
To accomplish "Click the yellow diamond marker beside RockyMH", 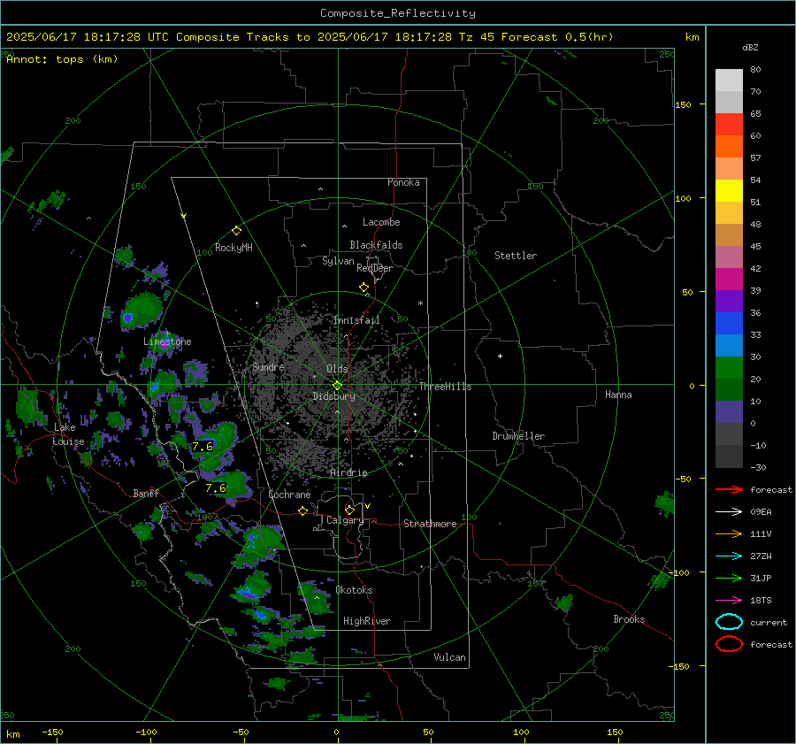I will (x=236, y=231).
